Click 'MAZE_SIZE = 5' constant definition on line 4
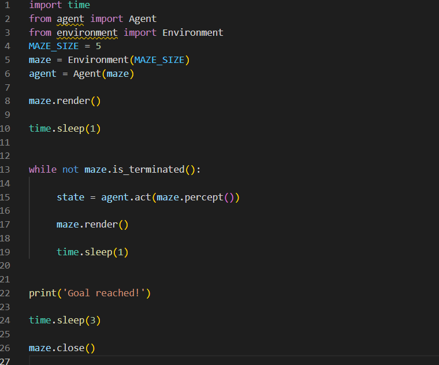This screenshot has height=365, width=439. point(65,46)
